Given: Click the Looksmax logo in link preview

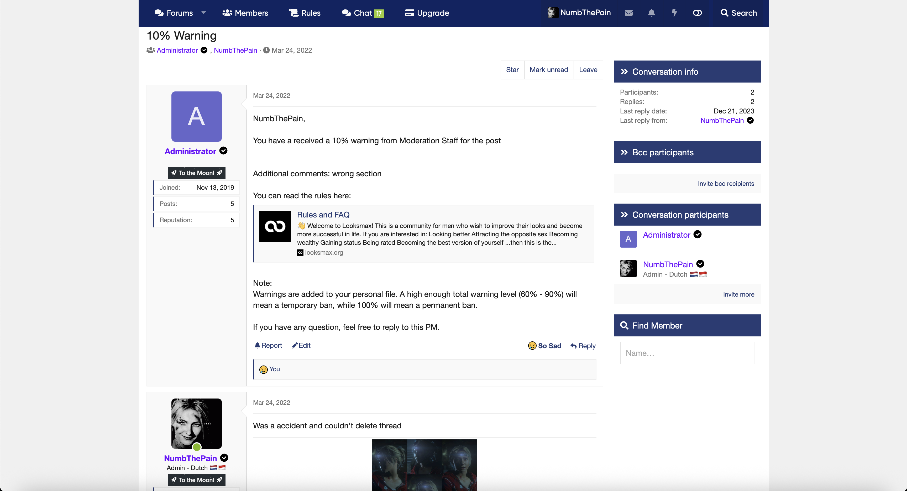Looking at the screenshot, I should point(275,226).
